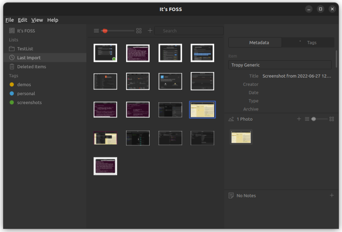The height and width of the screenshot is (232, 342).
Task: Click the photo panel zoom slider
Action: pos(319,119)
